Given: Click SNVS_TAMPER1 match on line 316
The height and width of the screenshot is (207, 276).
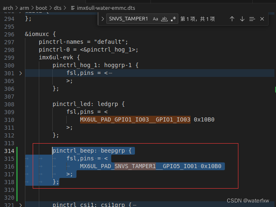Looking at the screenshot, I should (x=135, y=166).
